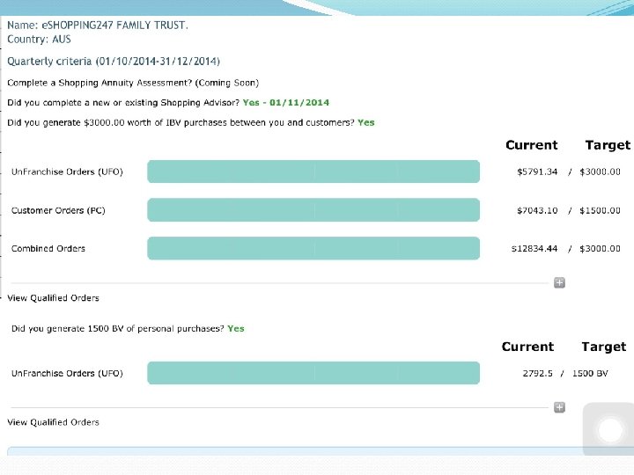Viewport: 634px width, 475px height.
Task: Tap the AssistiveTouch circle button
Action: (x=610, y=429)
